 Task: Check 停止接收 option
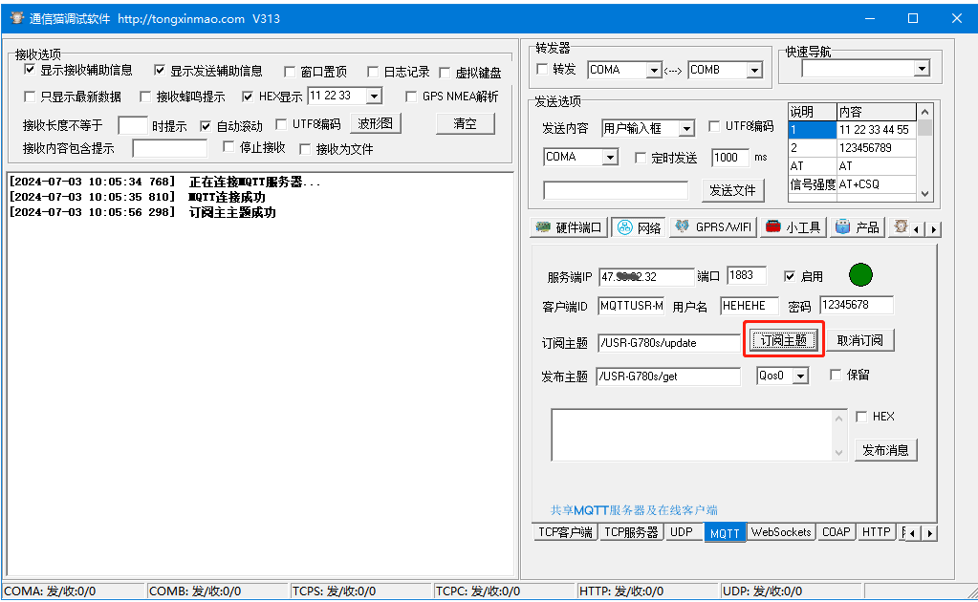(228, 147)
